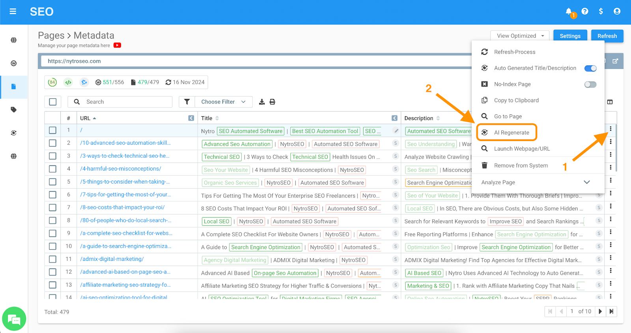Click the Refresh button

point(607,36)
